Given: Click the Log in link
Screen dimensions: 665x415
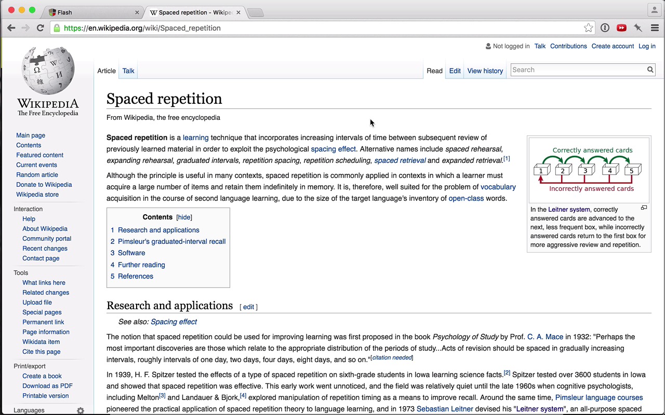Looking at the screenshot, I should pos(647,46).
